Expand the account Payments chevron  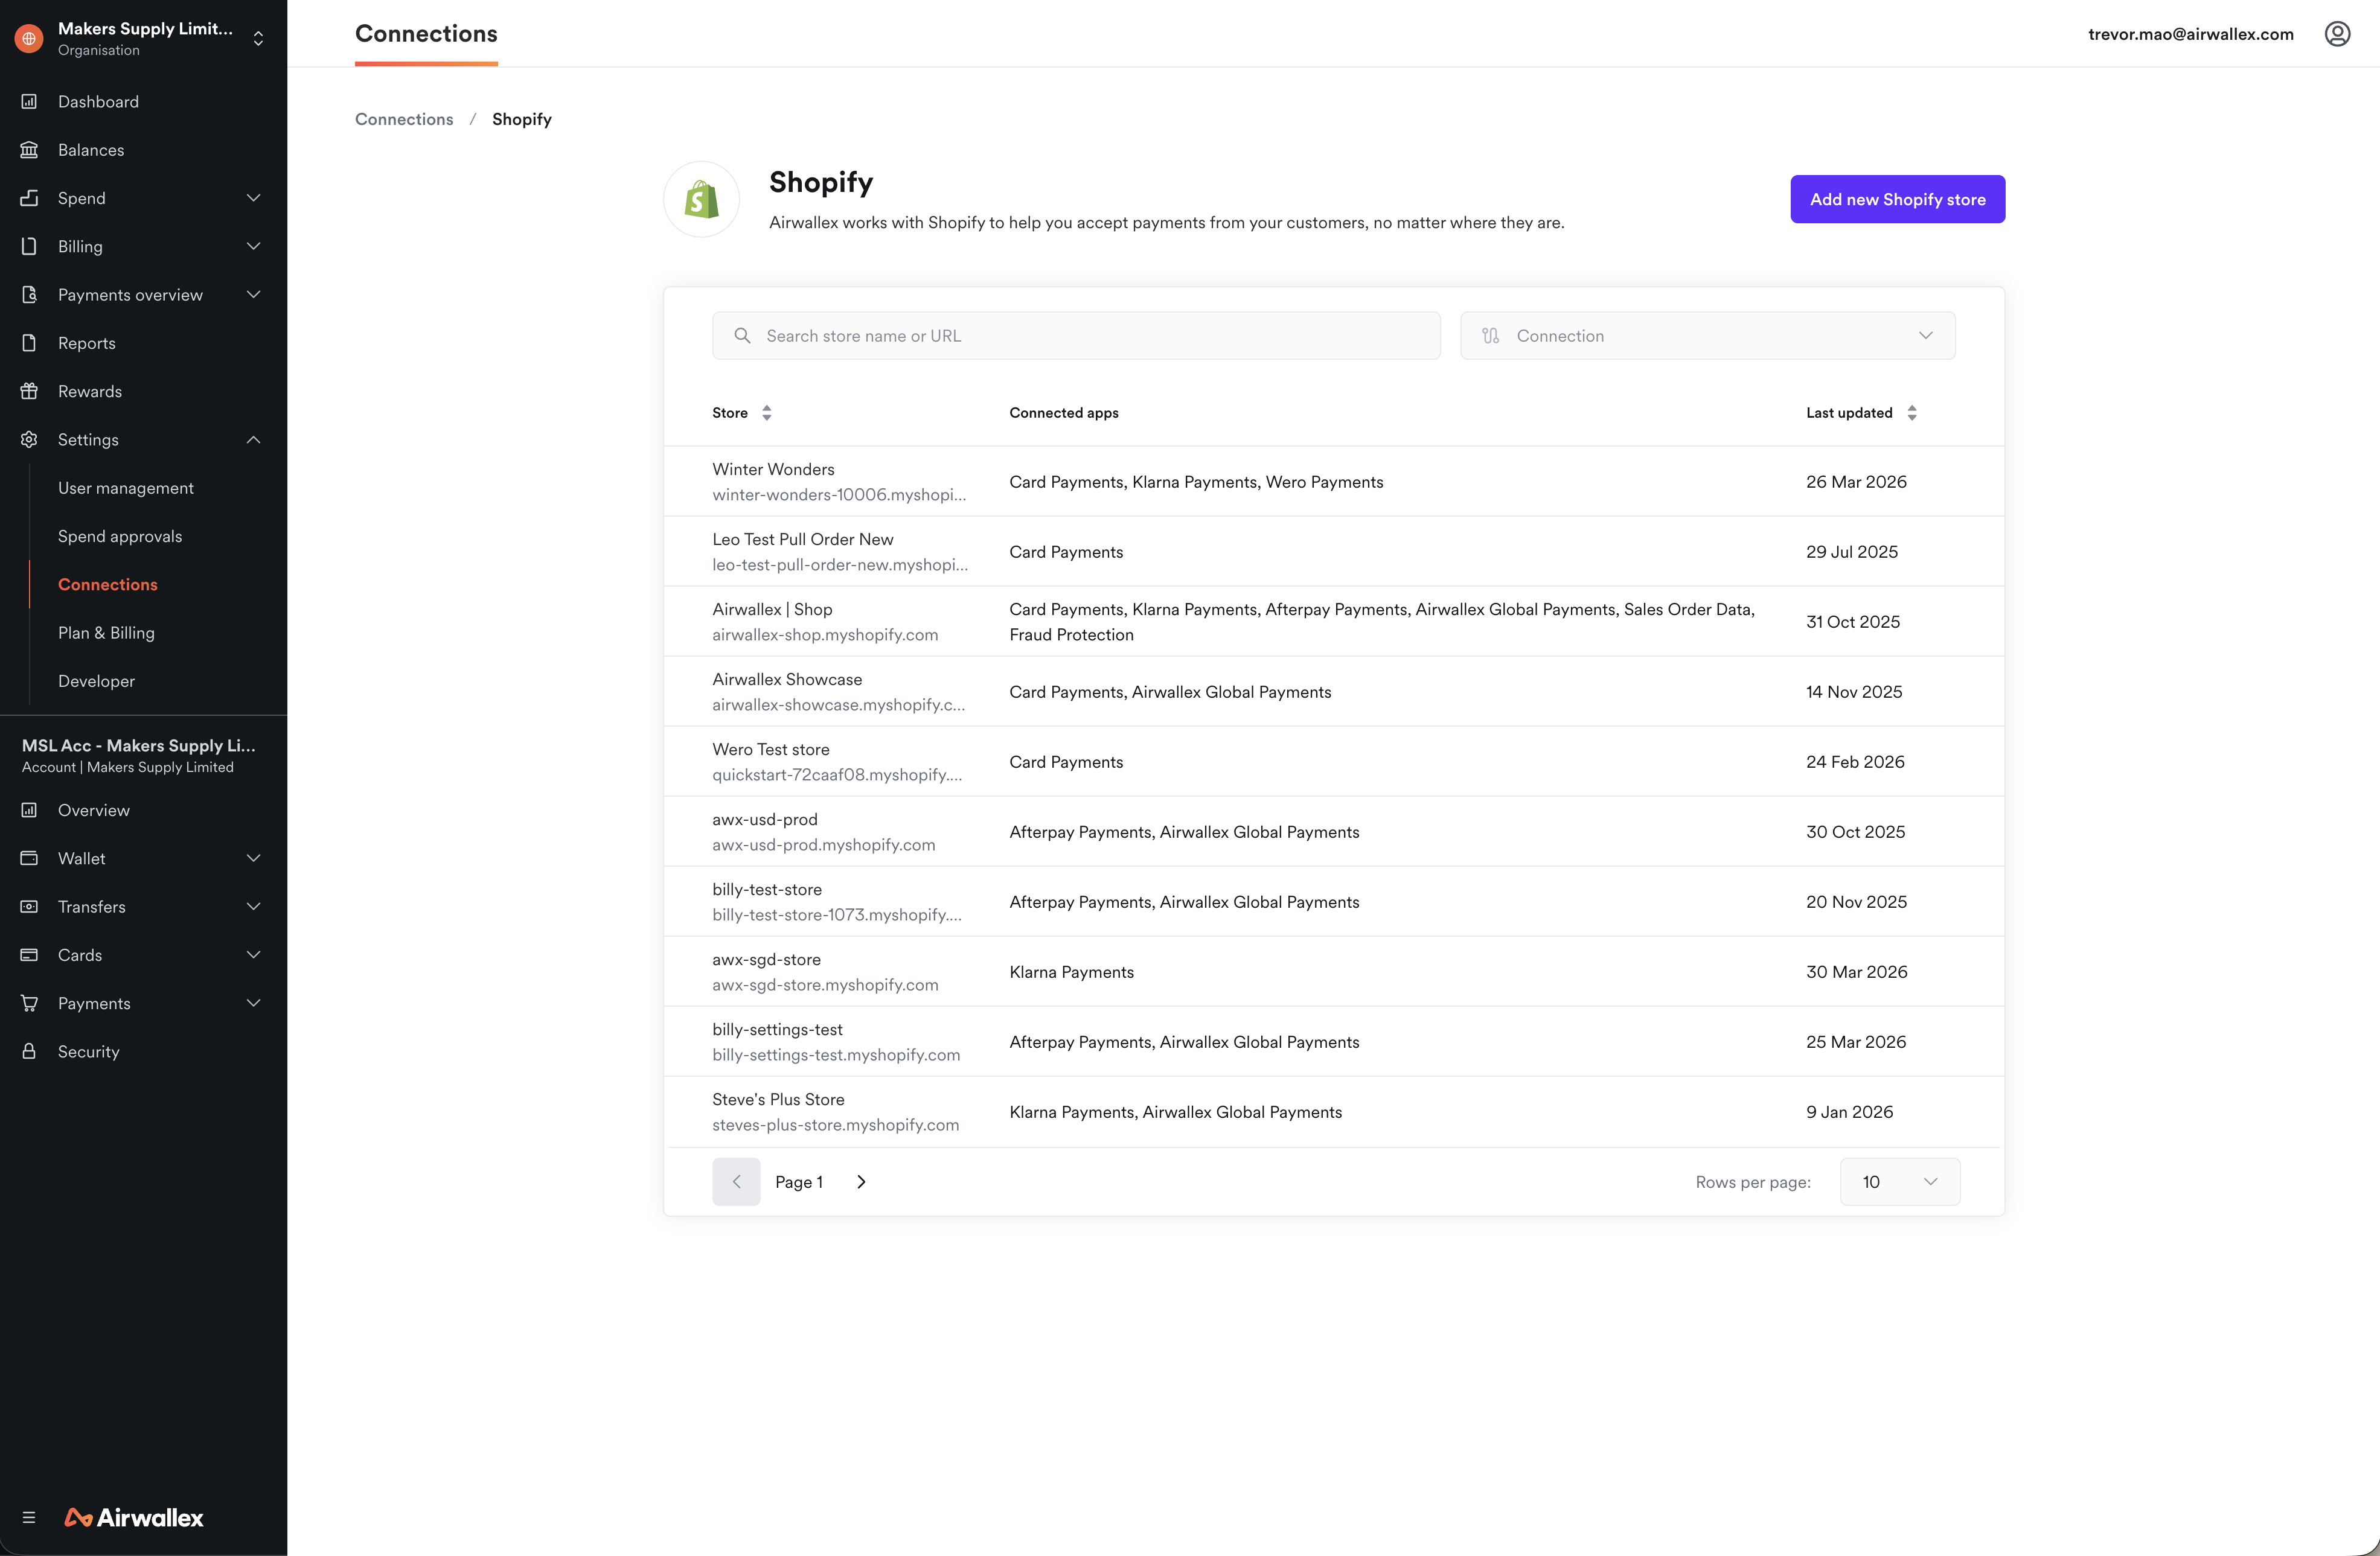click(253, 1003)
